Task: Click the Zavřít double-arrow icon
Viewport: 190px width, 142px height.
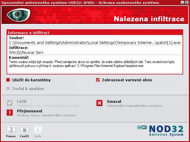Action: (24, 130)
